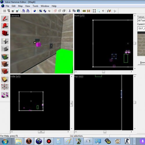
Task: Open the Map menu
Action: pos(20,6)
